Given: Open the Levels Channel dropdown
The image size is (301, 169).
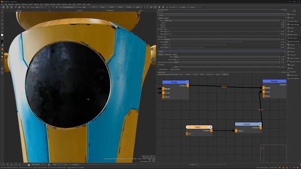Looking at the screenshot, I should (x=222, y=21).
